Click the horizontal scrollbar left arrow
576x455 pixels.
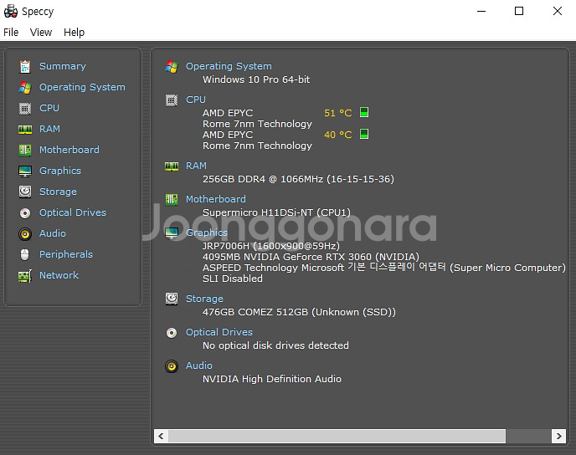161,436
